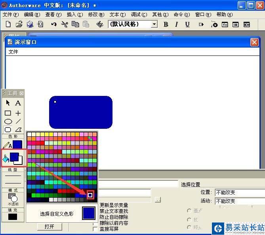Click the Paste toolbar icon

click(86, 24)
